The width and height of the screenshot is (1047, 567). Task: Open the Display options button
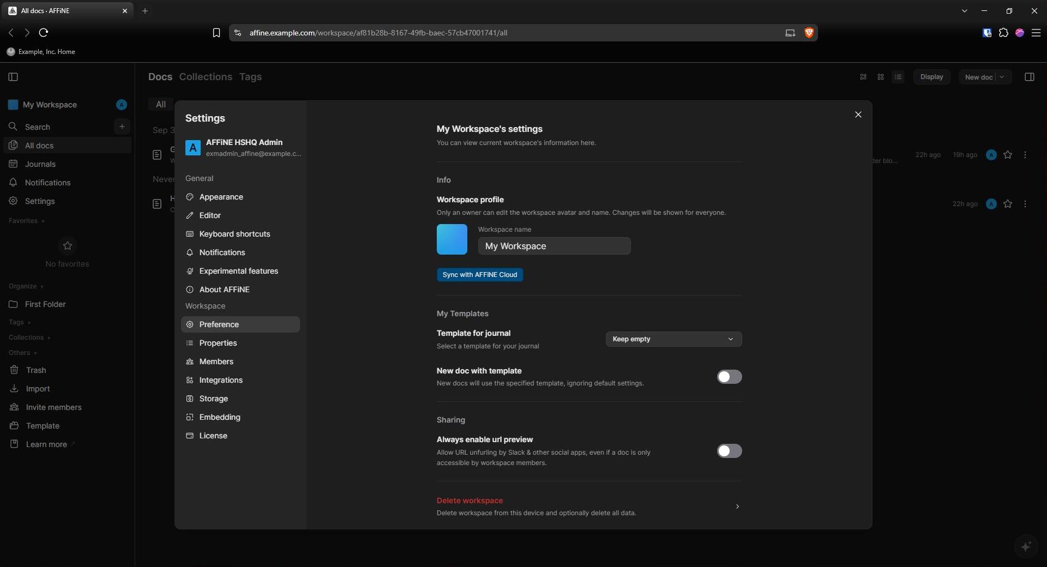tap(931, 77)
